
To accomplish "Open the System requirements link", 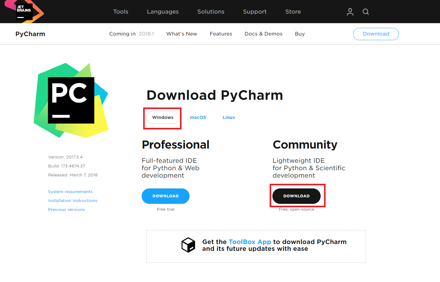I will [70, 192].
